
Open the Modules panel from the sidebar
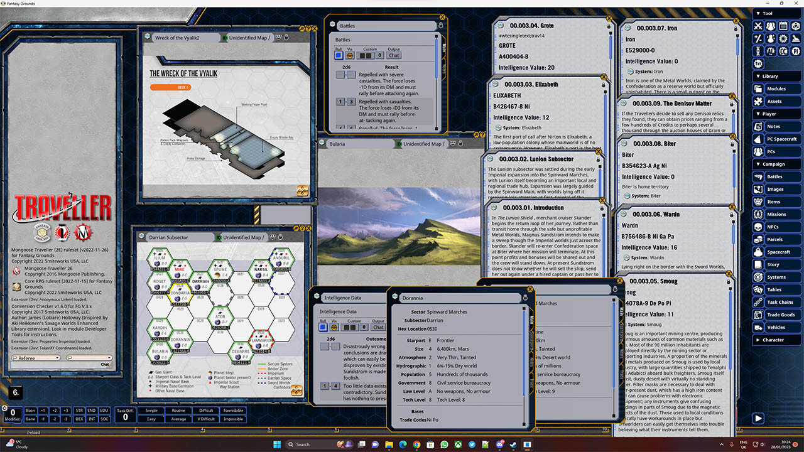click(x=780, y=89)
